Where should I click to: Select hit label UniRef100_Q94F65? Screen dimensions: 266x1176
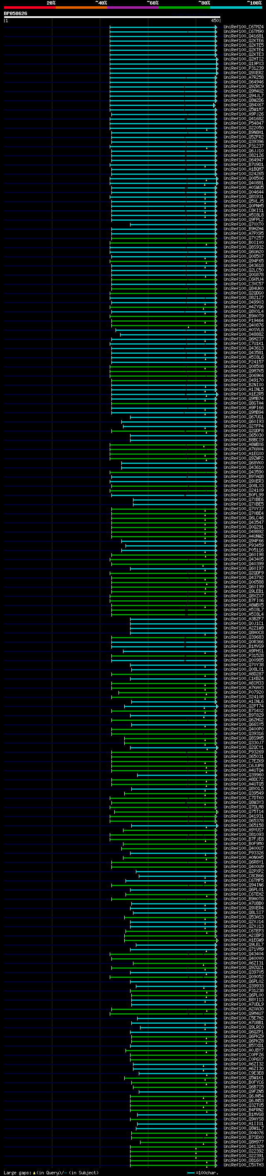[x=243, y=261]
